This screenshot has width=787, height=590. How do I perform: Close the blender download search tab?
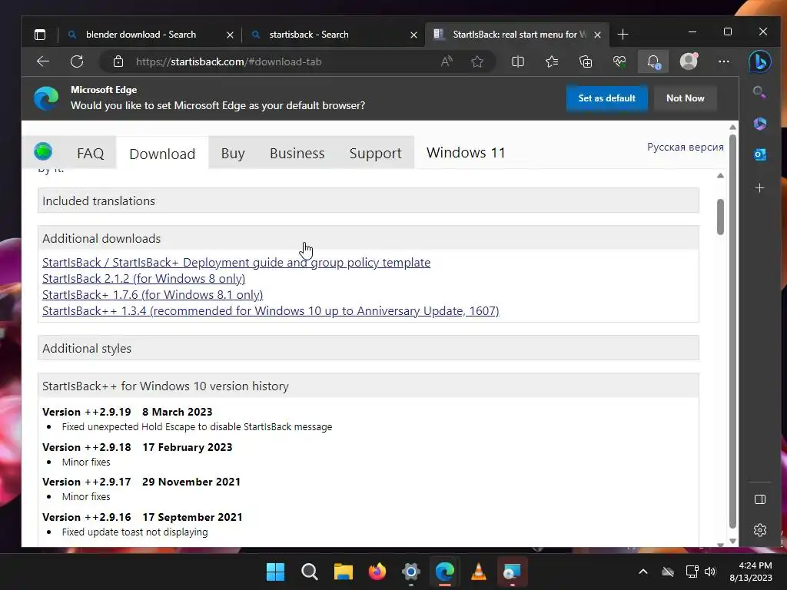coord(230,35)
